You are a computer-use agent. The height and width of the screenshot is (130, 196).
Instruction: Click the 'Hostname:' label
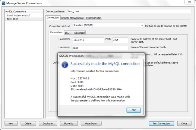(64, 39)
